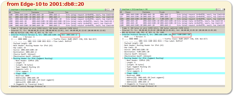Sort by Source column in Frame 5 capture
This screenshot has width=234, height=96.
134,12
